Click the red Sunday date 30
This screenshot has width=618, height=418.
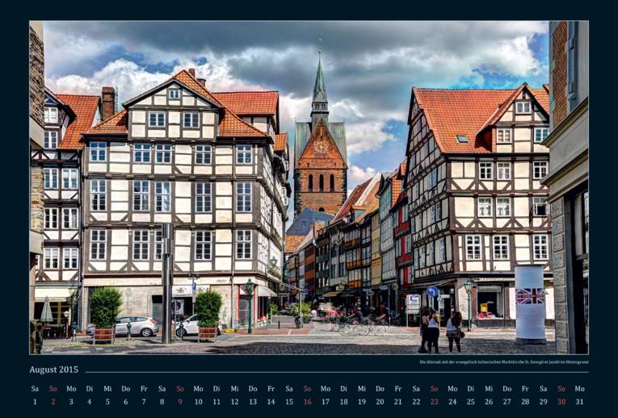pos(561,401)
